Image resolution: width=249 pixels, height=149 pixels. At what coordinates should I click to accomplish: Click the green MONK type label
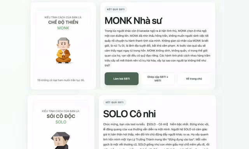click(x=63, y=28)
